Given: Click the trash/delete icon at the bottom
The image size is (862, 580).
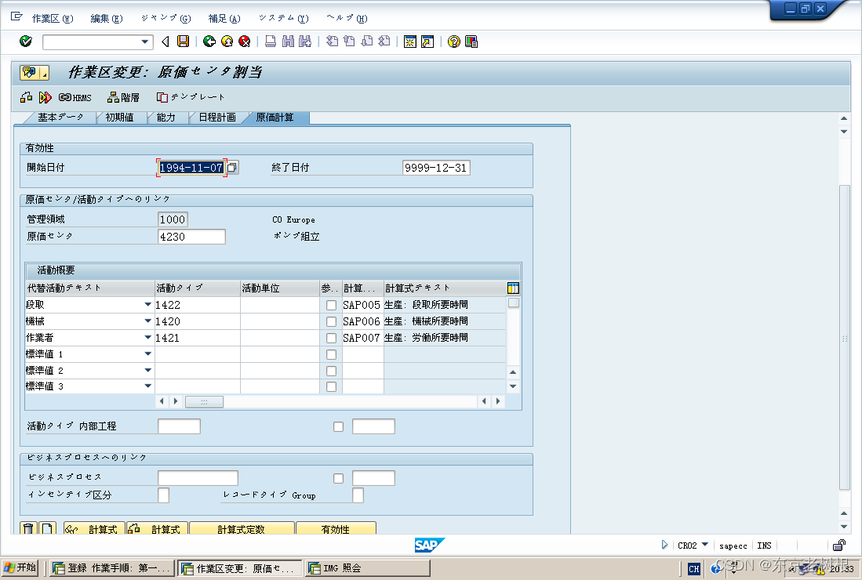Looking at the screenshot, I should [28, 529].
